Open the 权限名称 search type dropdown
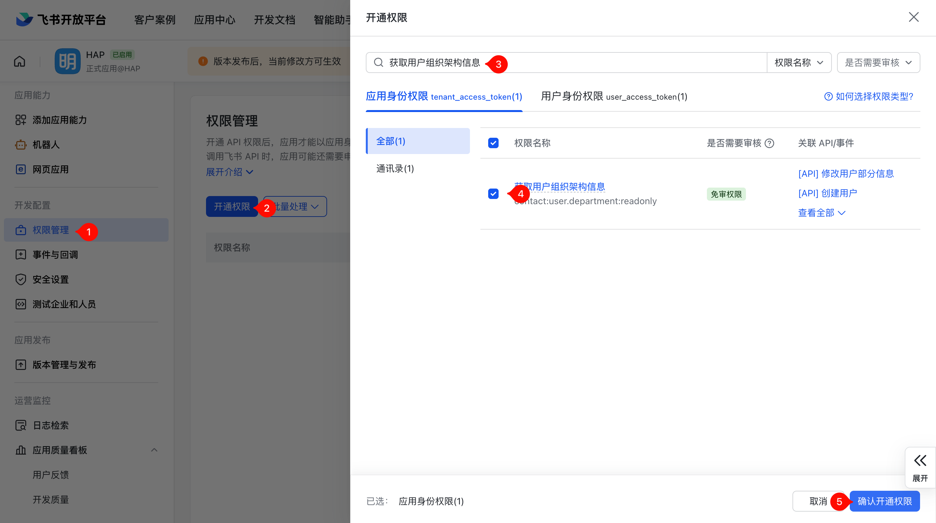 (799, 63)
